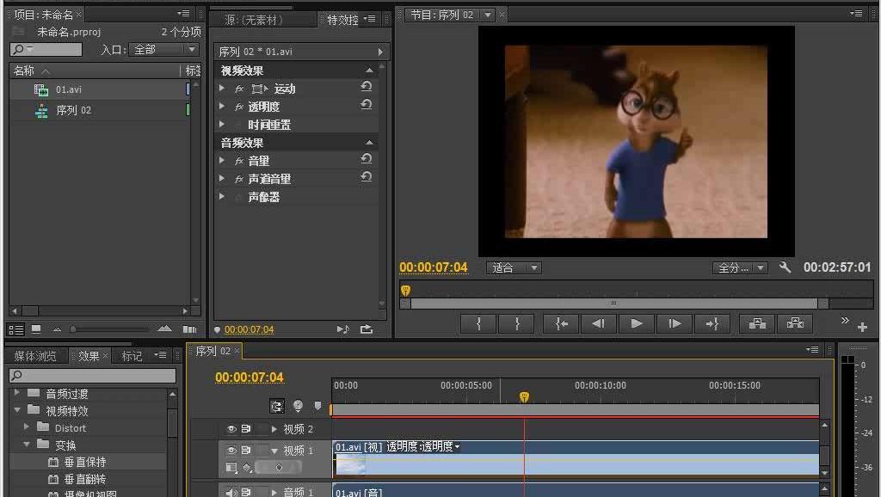The image size is (881, 497).
Task: Click automate to sequence icon in project panel
Action: tap(190, 329)
